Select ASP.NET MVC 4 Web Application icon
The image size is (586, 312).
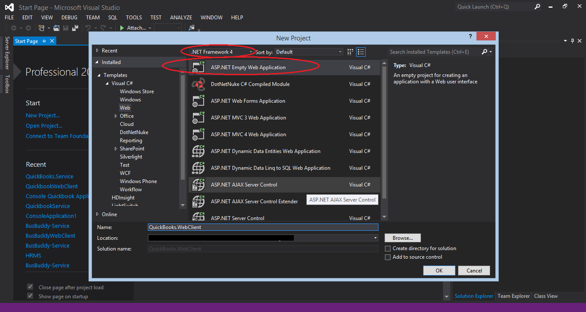pyautogui.click(x=198, y=134)
